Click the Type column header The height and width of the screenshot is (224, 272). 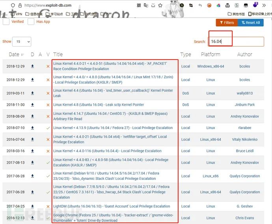click(186, 54)
